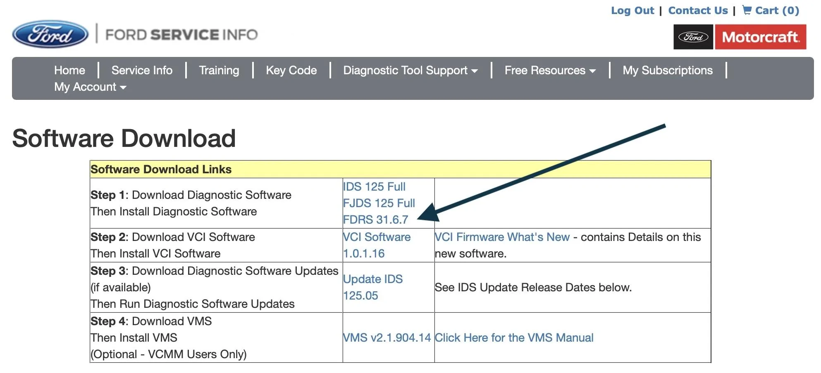Select Training in the navigation bar
This screenshot has width=821, height=373.
(x=219, y=70)
